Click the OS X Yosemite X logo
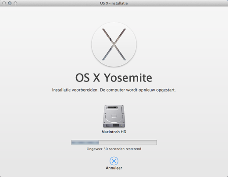The height and width of the screenshot is (177, 228). (x=114, y=44)
